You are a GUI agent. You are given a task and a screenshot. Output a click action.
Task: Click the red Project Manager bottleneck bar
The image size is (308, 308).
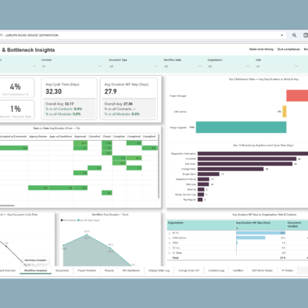[297, 95]
